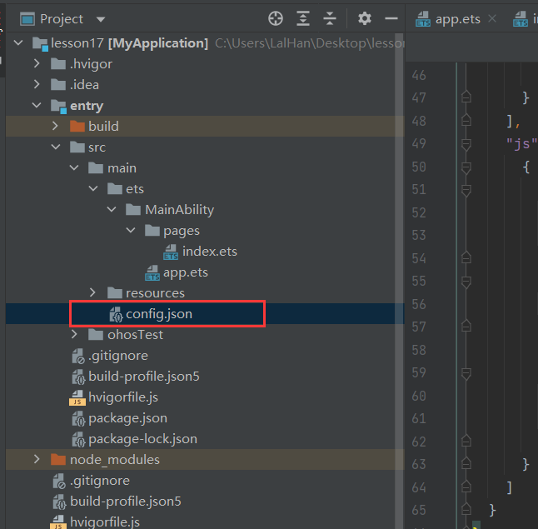This screenshot has width=538, height=529.
Task: Expand the ohosTest folder
Action: (x=74, y=334)
